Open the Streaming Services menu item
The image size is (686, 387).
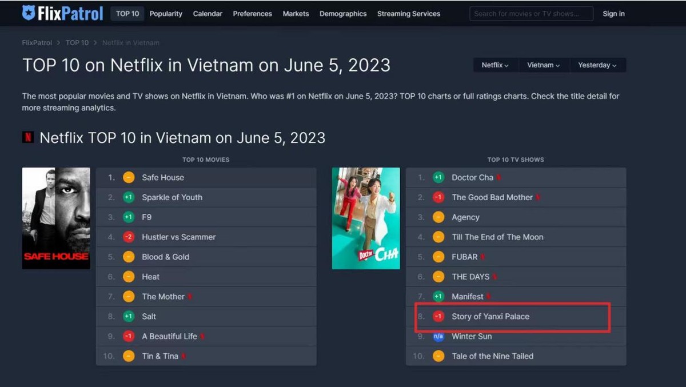pyautogui.click(x=409, y=14)
